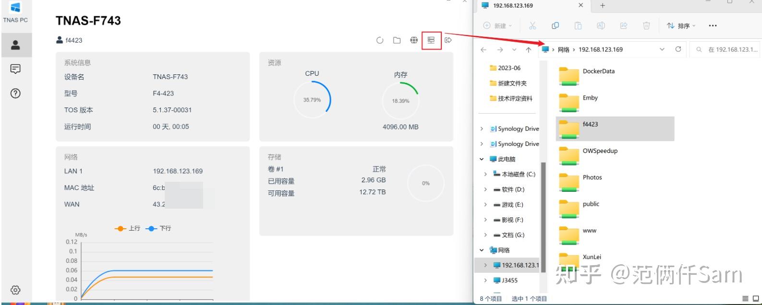Click the Share icon in Explorer toolbar
The height and width of the screenshot is (305, 762).
[x=624, y=25]
